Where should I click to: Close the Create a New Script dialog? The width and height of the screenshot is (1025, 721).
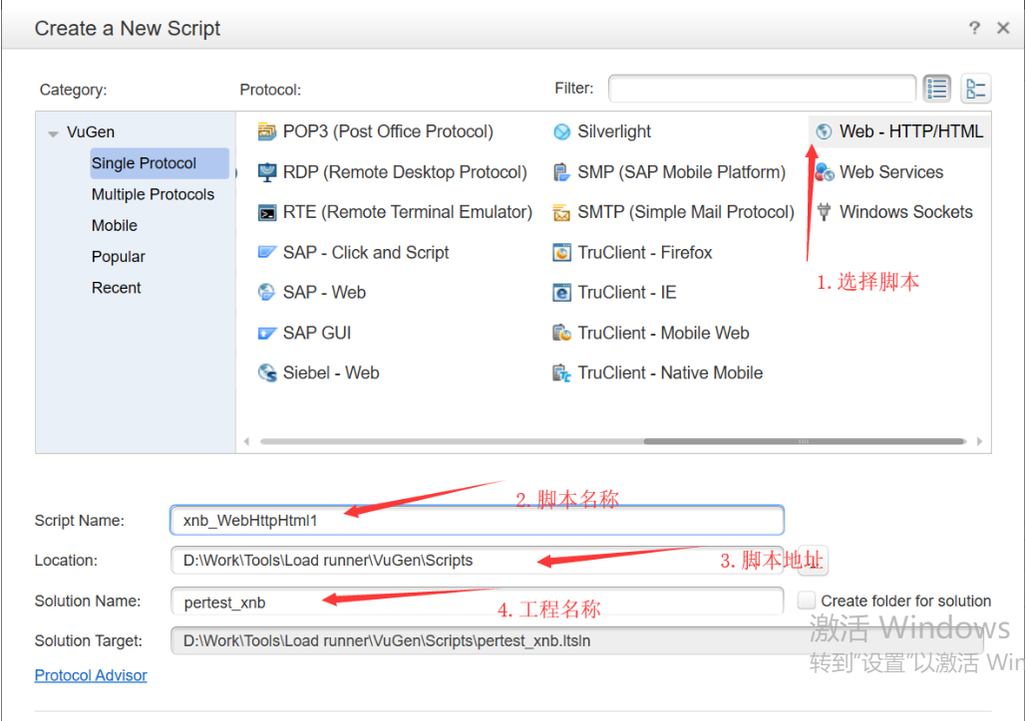coord(1003,28)
